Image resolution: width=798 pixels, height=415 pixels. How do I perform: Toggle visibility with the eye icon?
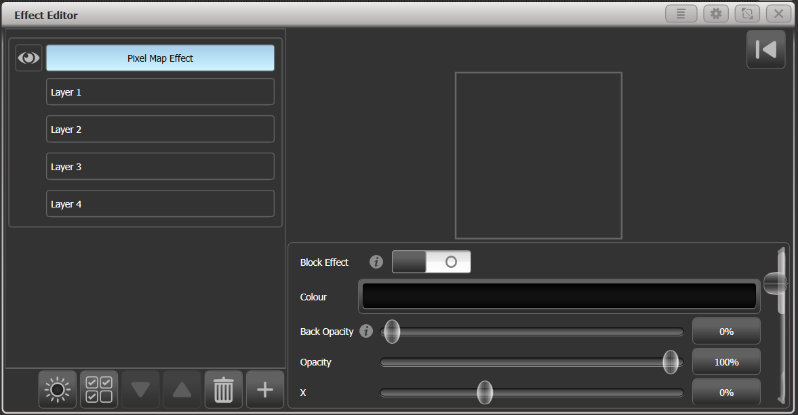point(28,58)
